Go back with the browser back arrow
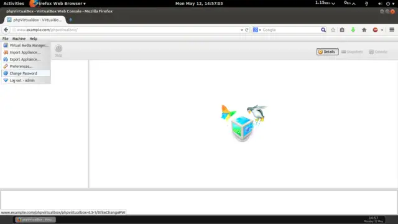The height and width of the screenshot is (224, 398). [6, 30]
